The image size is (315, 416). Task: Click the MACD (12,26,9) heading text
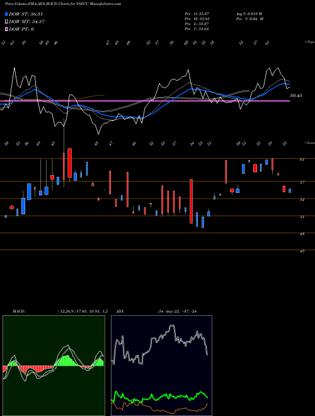60,311
